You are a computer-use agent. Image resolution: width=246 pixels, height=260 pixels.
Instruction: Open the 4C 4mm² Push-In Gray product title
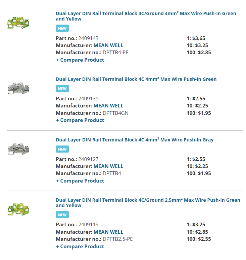(x=135, y=140)
